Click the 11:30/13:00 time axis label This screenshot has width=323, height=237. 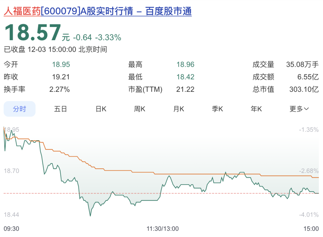pyautogui.click(x=162, y=229)
